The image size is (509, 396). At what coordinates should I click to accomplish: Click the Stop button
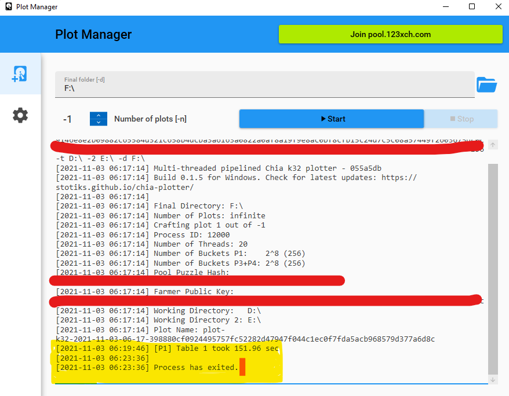pyautogui.click(x=461, y=118)
